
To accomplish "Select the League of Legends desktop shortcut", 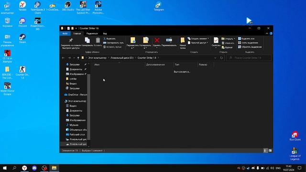I will point(295,154).
